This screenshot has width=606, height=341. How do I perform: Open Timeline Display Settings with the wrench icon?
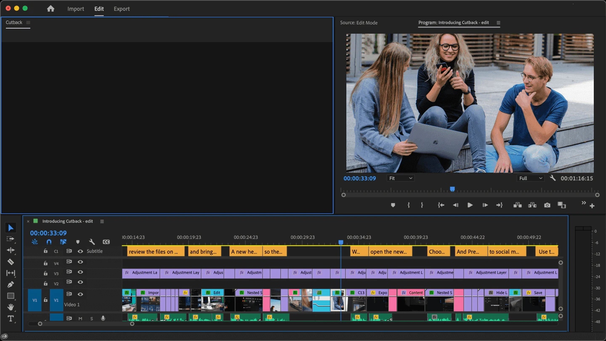coord(92,242)
